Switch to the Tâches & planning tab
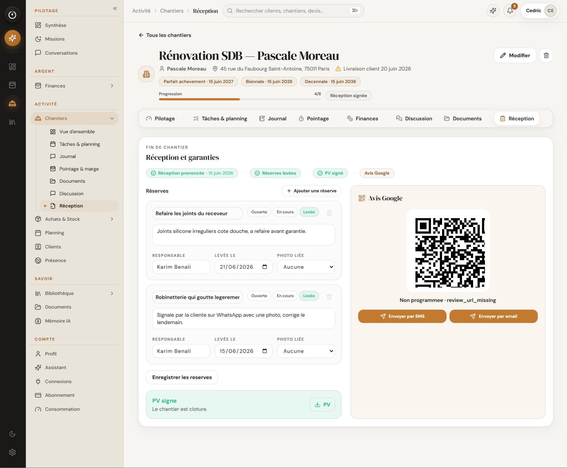Image resolution: width=567 pixels, height=468 pixels. tap(220, 118)
